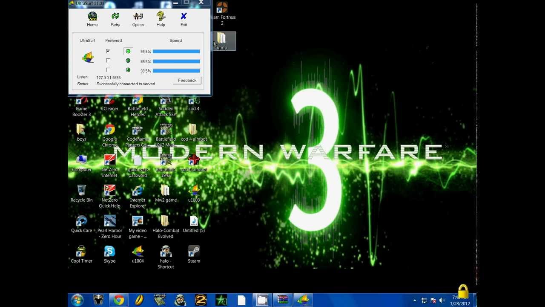545x307 pixels.
Task: Click the blue X Exit icon
Action: tap(184, 19)
